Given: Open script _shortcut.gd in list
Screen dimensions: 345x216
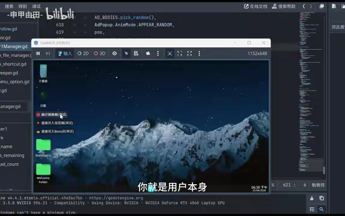Looking at the screenshot, I should point(13,64).
